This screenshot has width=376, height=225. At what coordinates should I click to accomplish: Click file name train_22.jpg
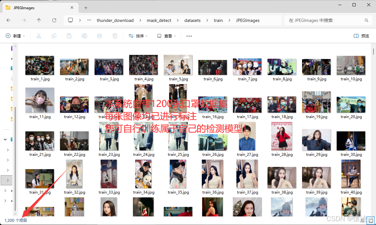click(75, 155)
